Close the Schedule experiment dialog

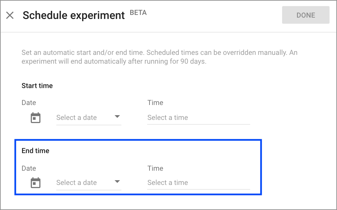click(10, 15)
